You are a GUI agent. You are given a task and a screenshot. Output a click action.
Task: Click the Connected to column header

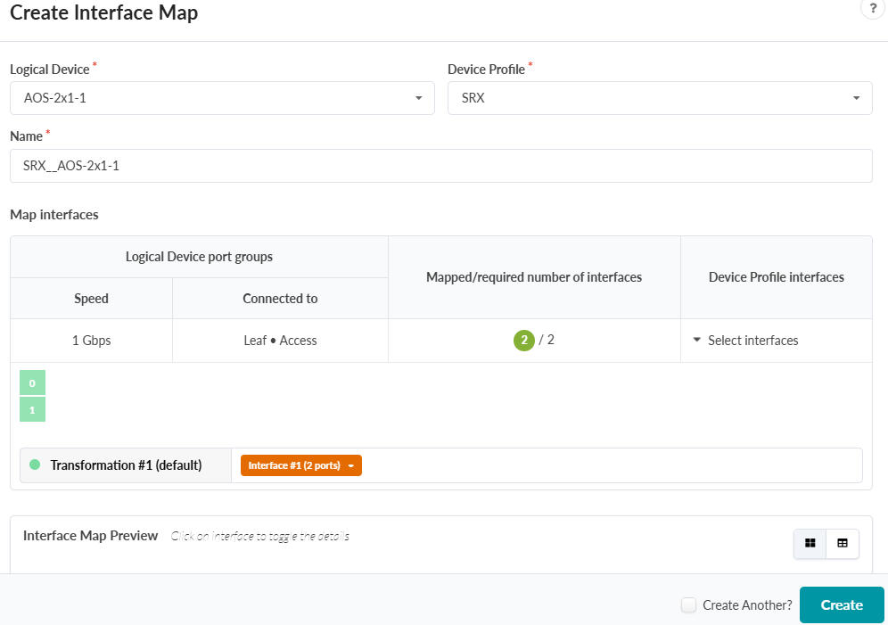click(x=280, y=299)
